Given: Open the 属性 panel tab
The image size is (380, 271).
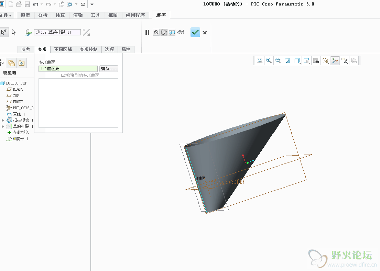Looking at the screenshot, I should click(x=126, y=49).
